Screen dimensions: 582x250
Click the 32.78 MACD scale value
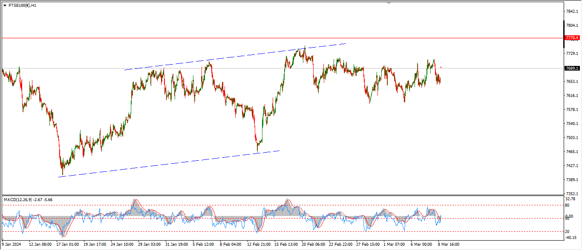(571, 199)
